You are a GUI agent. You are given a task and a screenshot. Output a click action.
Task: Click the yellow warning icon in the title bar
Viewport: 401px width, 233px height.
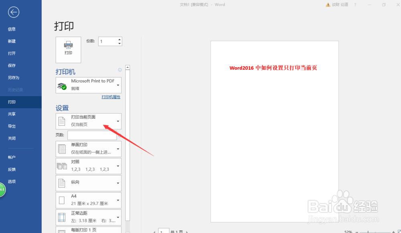(x=328, y=4)
